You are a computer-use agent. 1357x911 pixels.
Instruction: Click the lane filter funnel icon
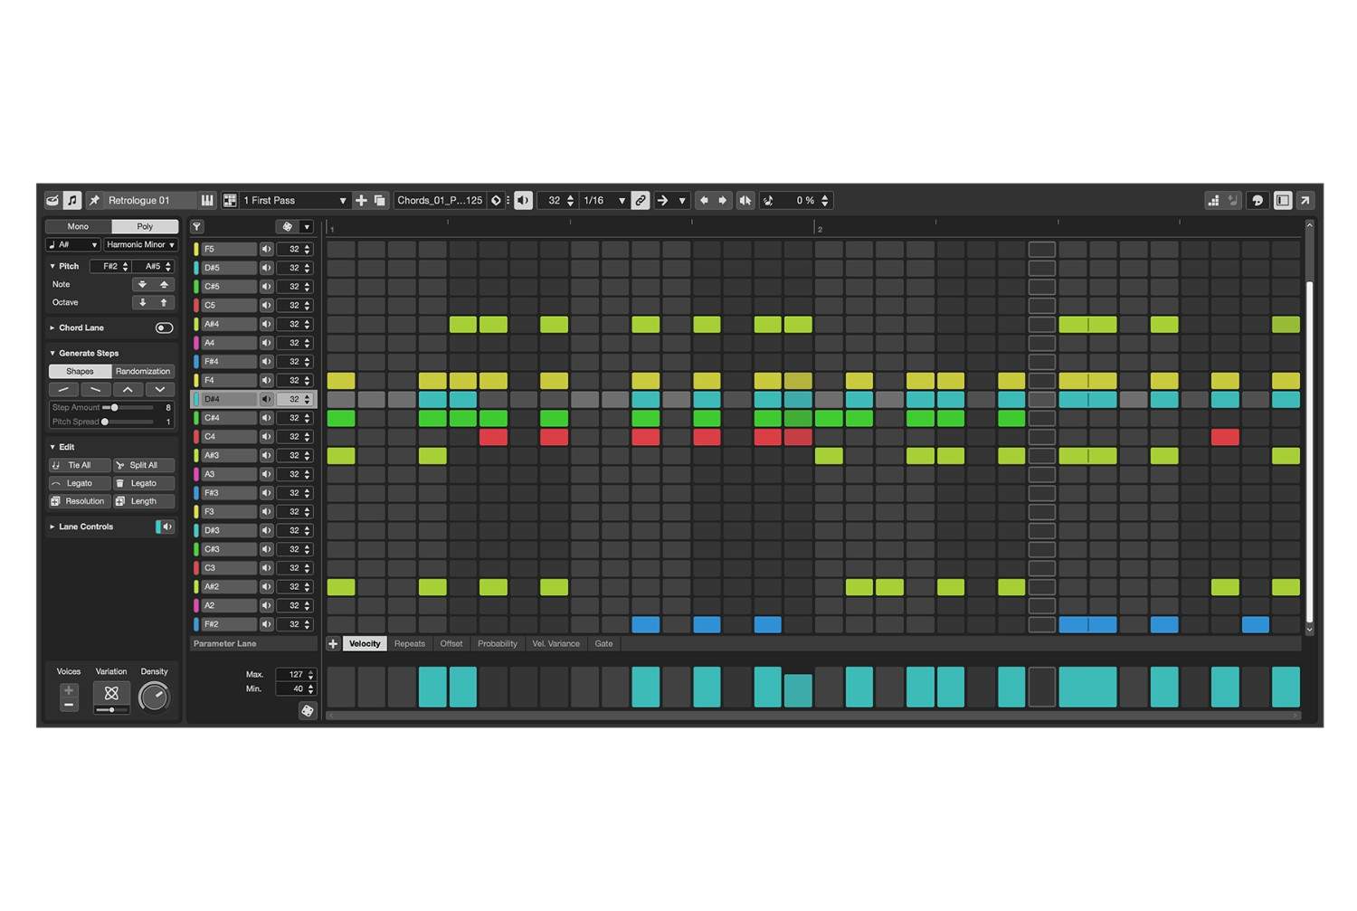197,227
